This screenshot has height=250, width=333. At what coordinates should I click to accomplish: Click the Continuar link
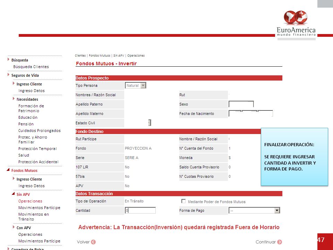pos(266,242)
